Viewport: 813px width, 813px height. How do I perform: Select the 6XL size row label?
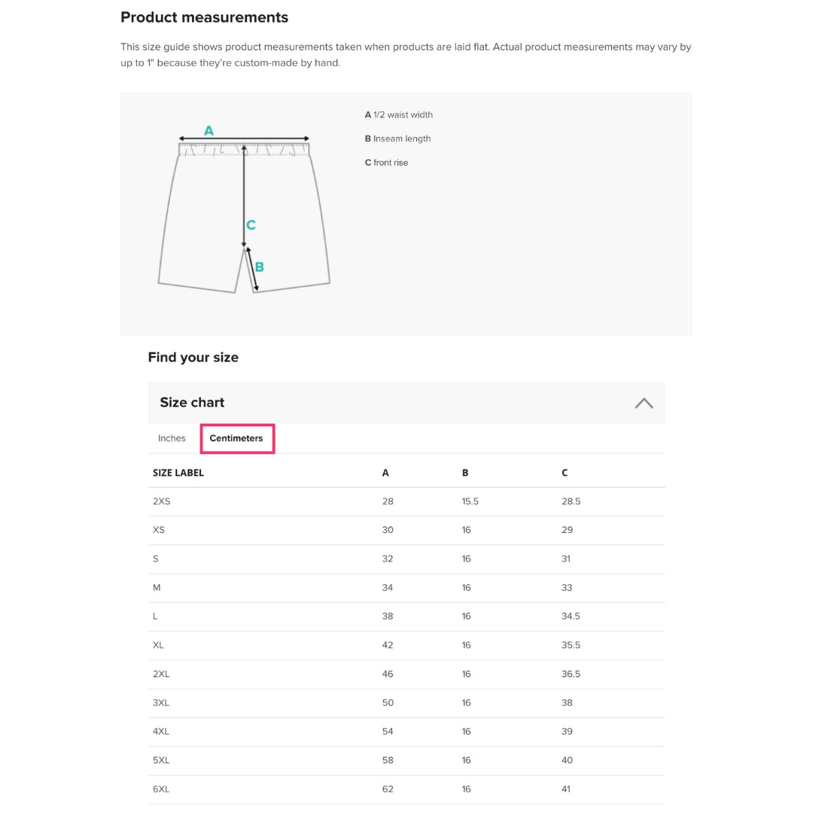(161, 789)
